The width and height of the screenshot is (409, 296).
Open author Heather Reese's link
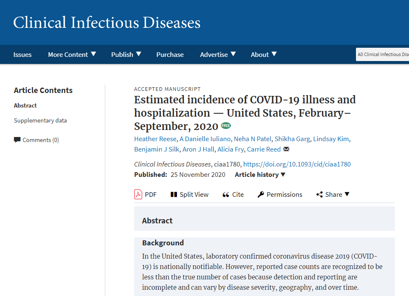tap(155, 139)
